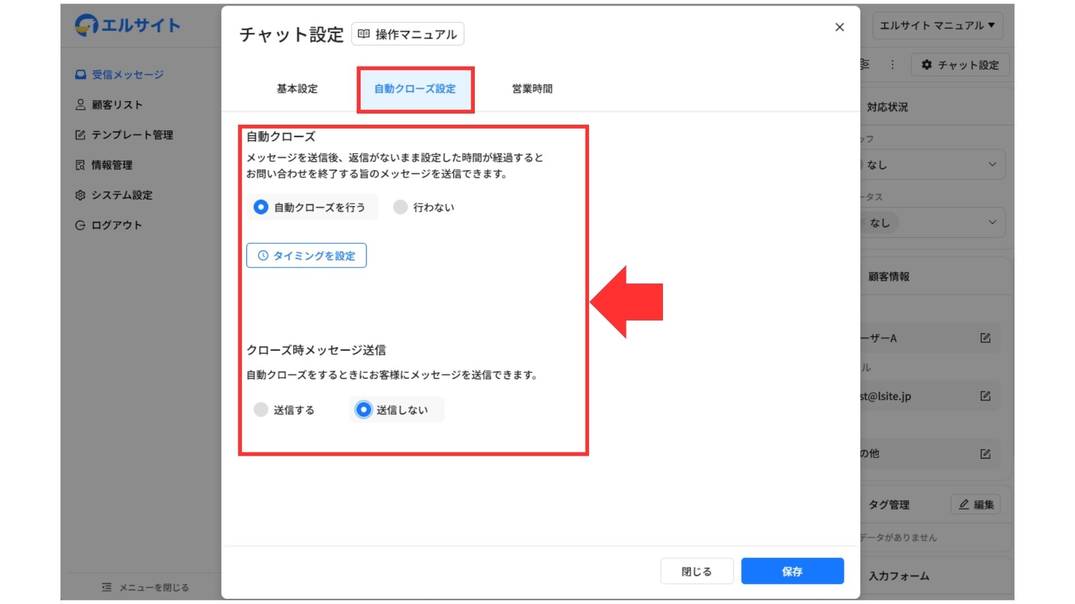
Task: Select 行わない radio button
Action: [400, 207]
